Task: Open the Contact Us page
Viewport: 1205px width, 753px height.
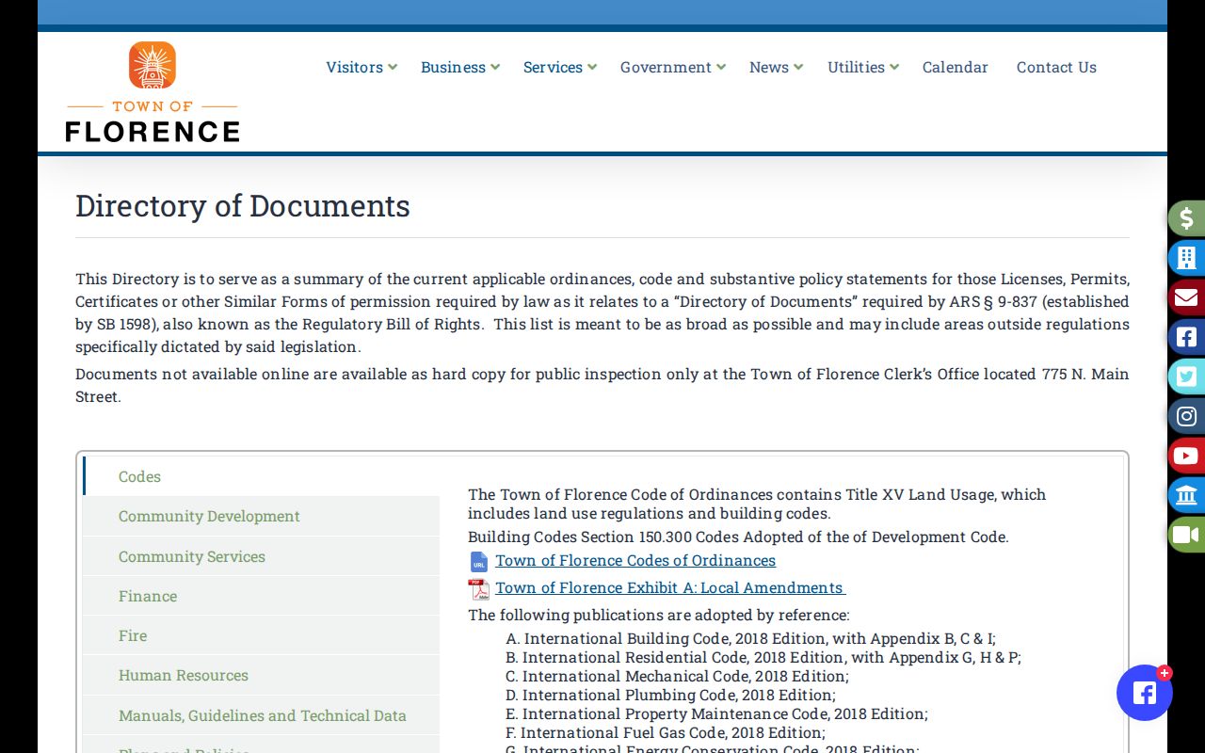Action: tap(1056, 67)
